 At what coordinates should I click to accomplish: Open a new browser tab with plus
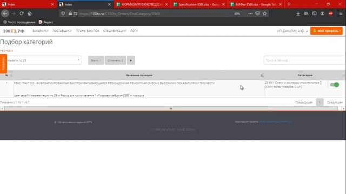tap(289, 4)
